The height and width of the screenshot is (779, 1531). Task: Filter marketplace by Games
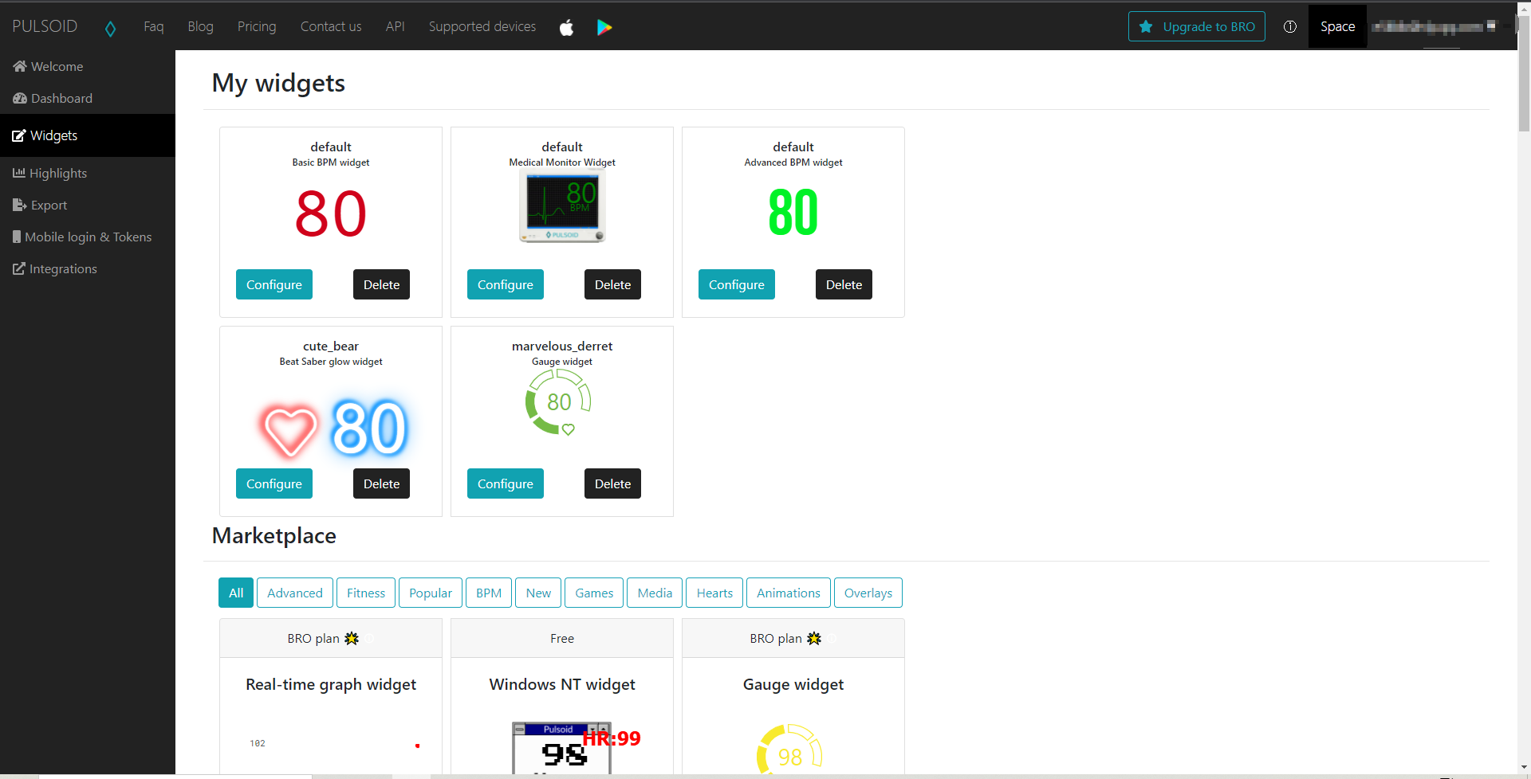pos(594,593)
